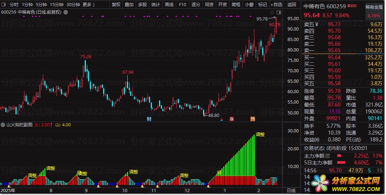This screenshot has height=195, width=386.
Task: Open the 逐分 tick-by-minute view
Action: (x=196, y=4)
